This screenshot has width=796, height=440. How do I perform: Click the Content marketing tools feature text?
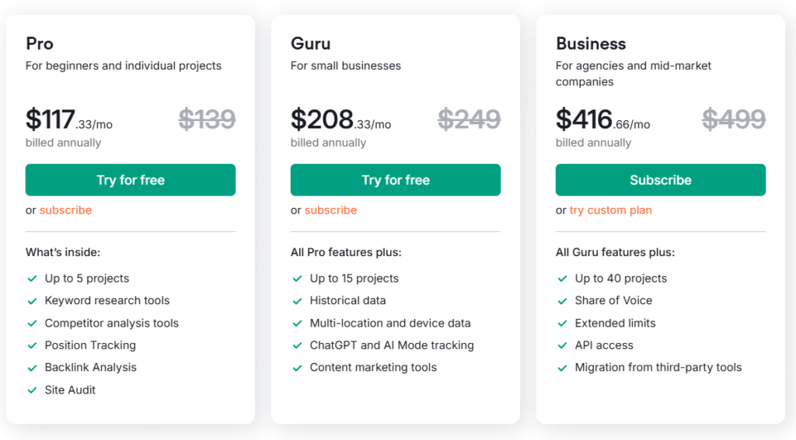click(373, 368)
